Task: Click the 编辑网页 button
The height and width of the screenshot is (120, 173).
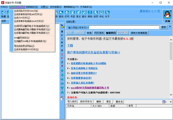Action: 111,33
